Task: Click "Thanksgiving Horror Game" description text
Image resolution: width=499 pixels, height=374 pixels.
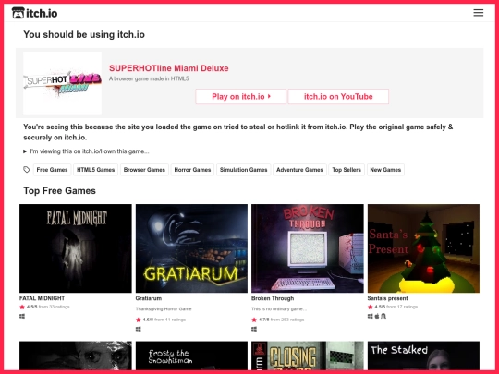Action: [164, 308]
